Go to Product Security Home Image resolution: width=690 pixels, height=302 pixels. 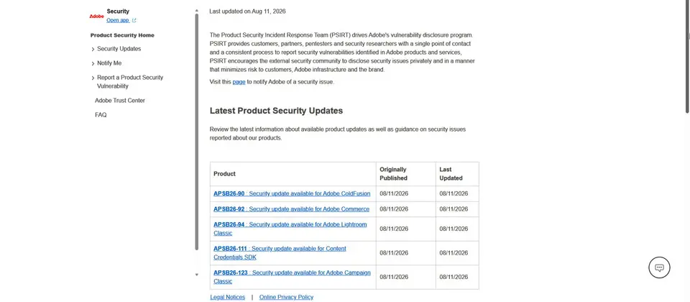[x=122, y=35]
